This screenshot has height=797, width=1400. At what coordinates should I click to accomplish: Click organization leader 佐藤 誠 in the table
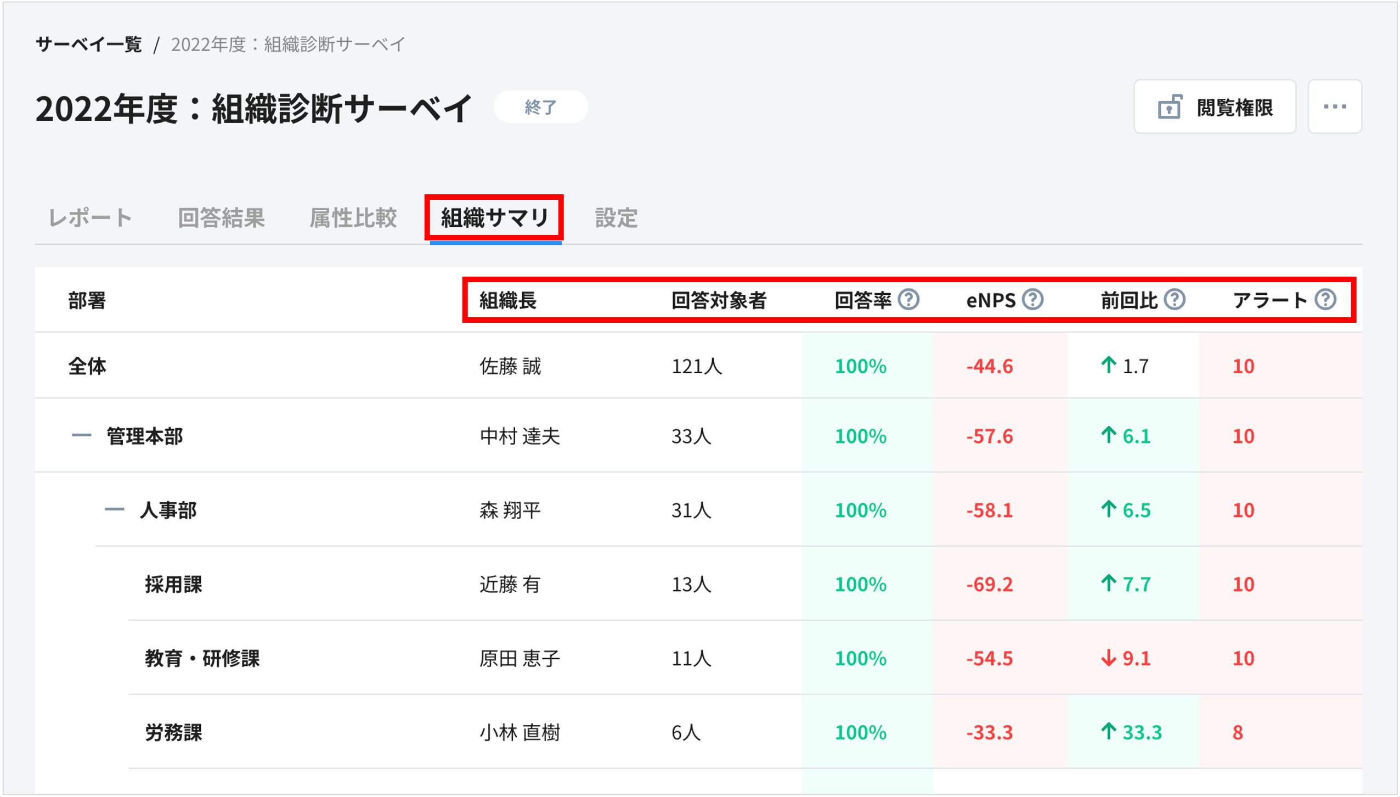[x=510, y=366]
